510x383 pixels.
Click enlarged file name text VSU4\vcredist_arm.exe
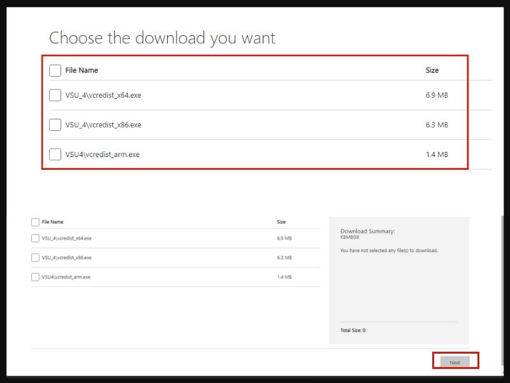(x=102, y=154)
